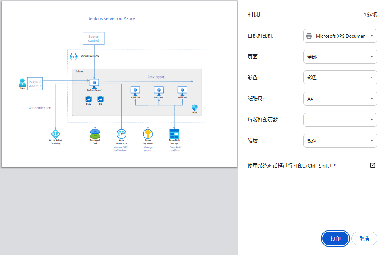Click the yellow Azure Key Vaults icon
This screenshot has height=255, width=387.
click(x=148, y=134)
